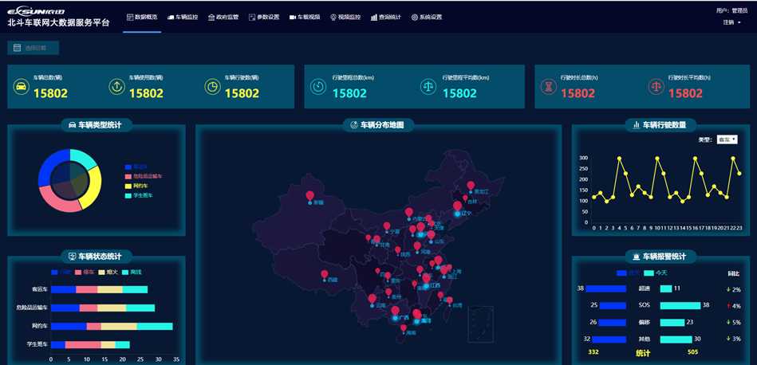
Task: Click the cyan segment of the 客运车 bar
Action: click(135, 290)
